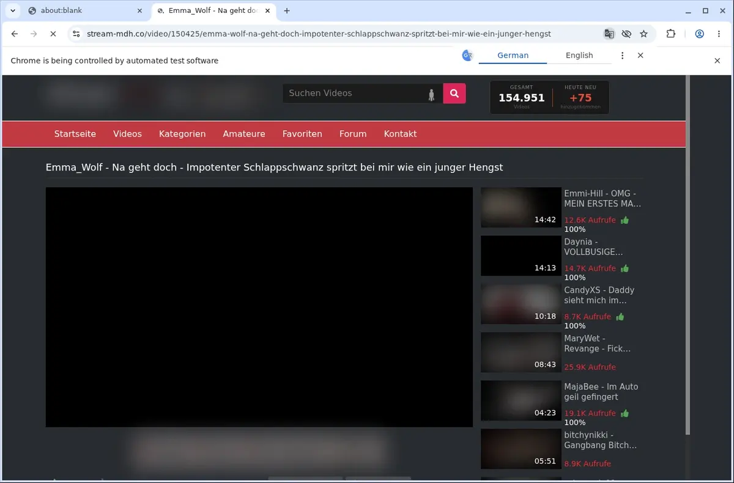Click the page's vertical scrollbar

[x=688, y=255]
